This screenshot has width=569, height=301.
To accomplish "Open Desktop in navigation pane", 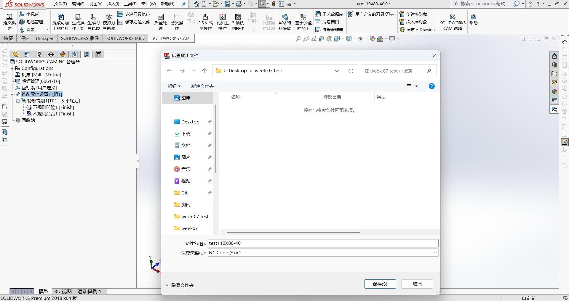I will point(190,122).
